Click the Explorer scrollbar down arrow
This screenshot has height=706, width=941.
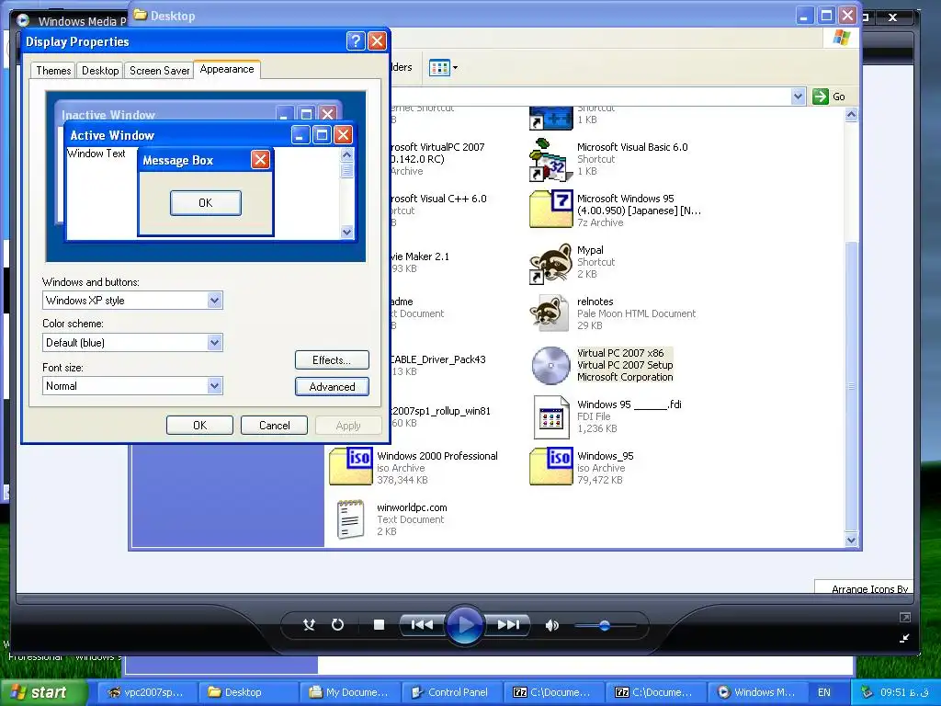(x=851, y=540)
